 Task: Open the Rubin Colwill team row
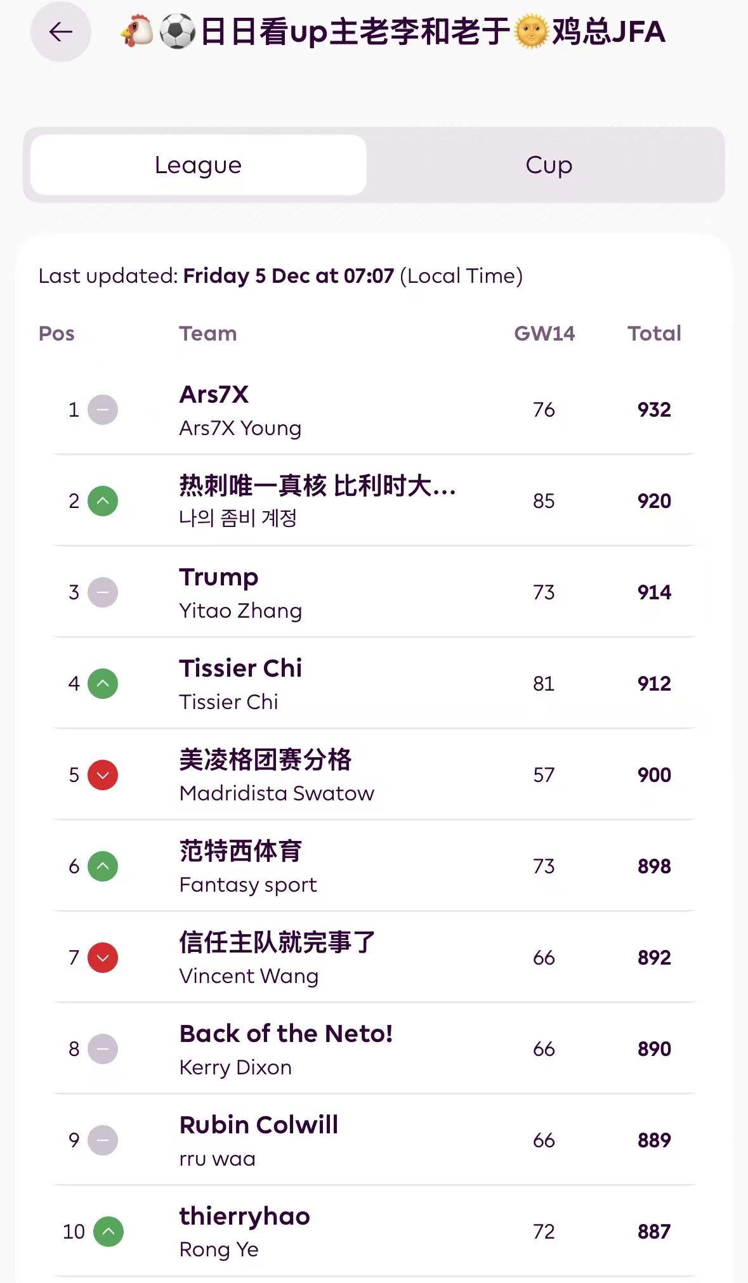(x=259, y=1126)
